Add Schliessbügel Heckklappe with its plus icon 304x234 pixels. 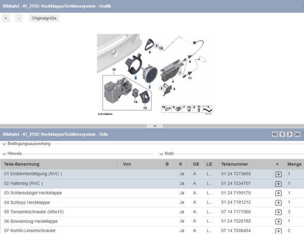278,193
